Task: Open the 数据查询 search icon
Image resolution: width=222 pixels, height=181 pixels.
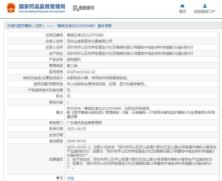Action: tap(76, 8)
